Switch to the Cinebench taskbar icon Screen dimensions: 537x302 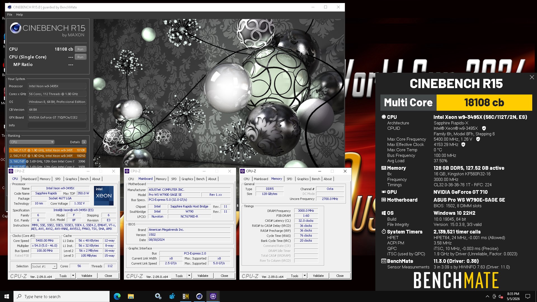199,296
